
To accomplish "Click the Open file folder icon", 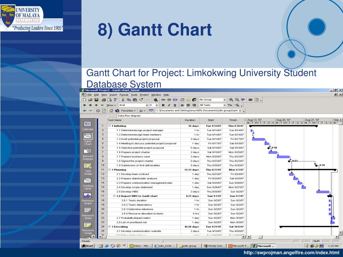I will pos(90,100).
